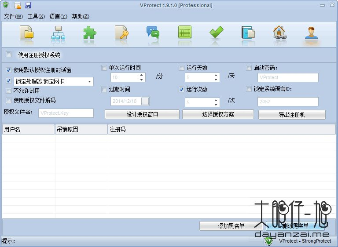This screenshot has width=338, height=247.
Task: Click the 授权文件名 VProtect.Key field
Action: [66, 113]
